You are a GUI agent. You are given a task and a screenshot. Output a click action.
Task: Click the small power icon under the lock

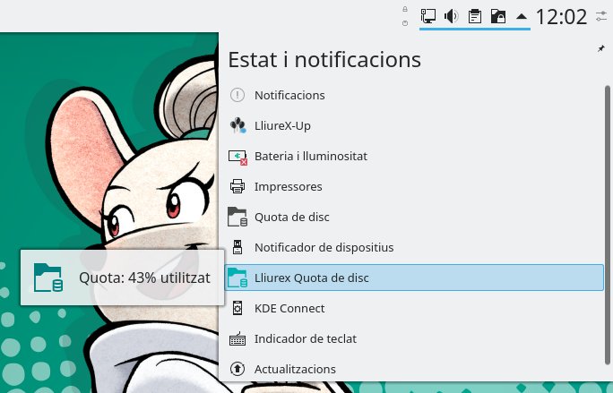pyautogui.click(x=405, y=23)
